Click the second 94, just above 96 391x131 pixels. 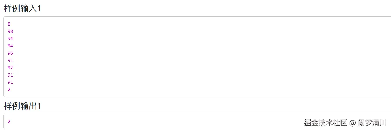pyautogui.click(x=10, y=46)
